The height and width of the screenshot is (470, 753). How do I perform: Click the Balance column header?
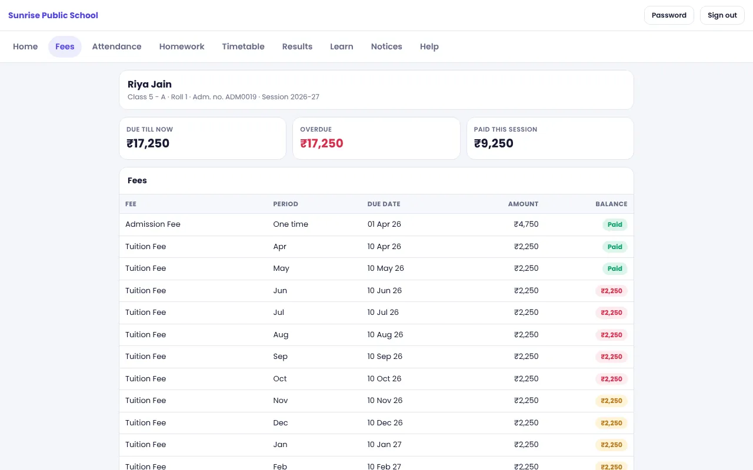[x=611, y=204]
